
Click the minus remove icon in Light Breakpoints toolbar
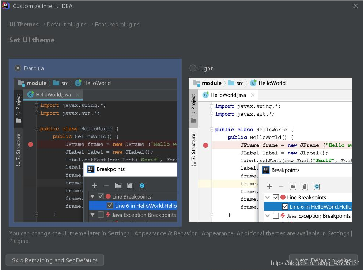281,187
